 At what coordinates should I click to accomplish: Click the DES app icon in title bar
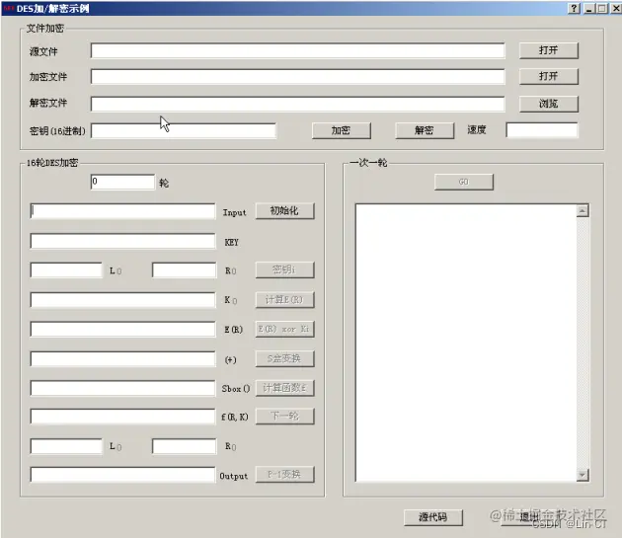point(9,8)
